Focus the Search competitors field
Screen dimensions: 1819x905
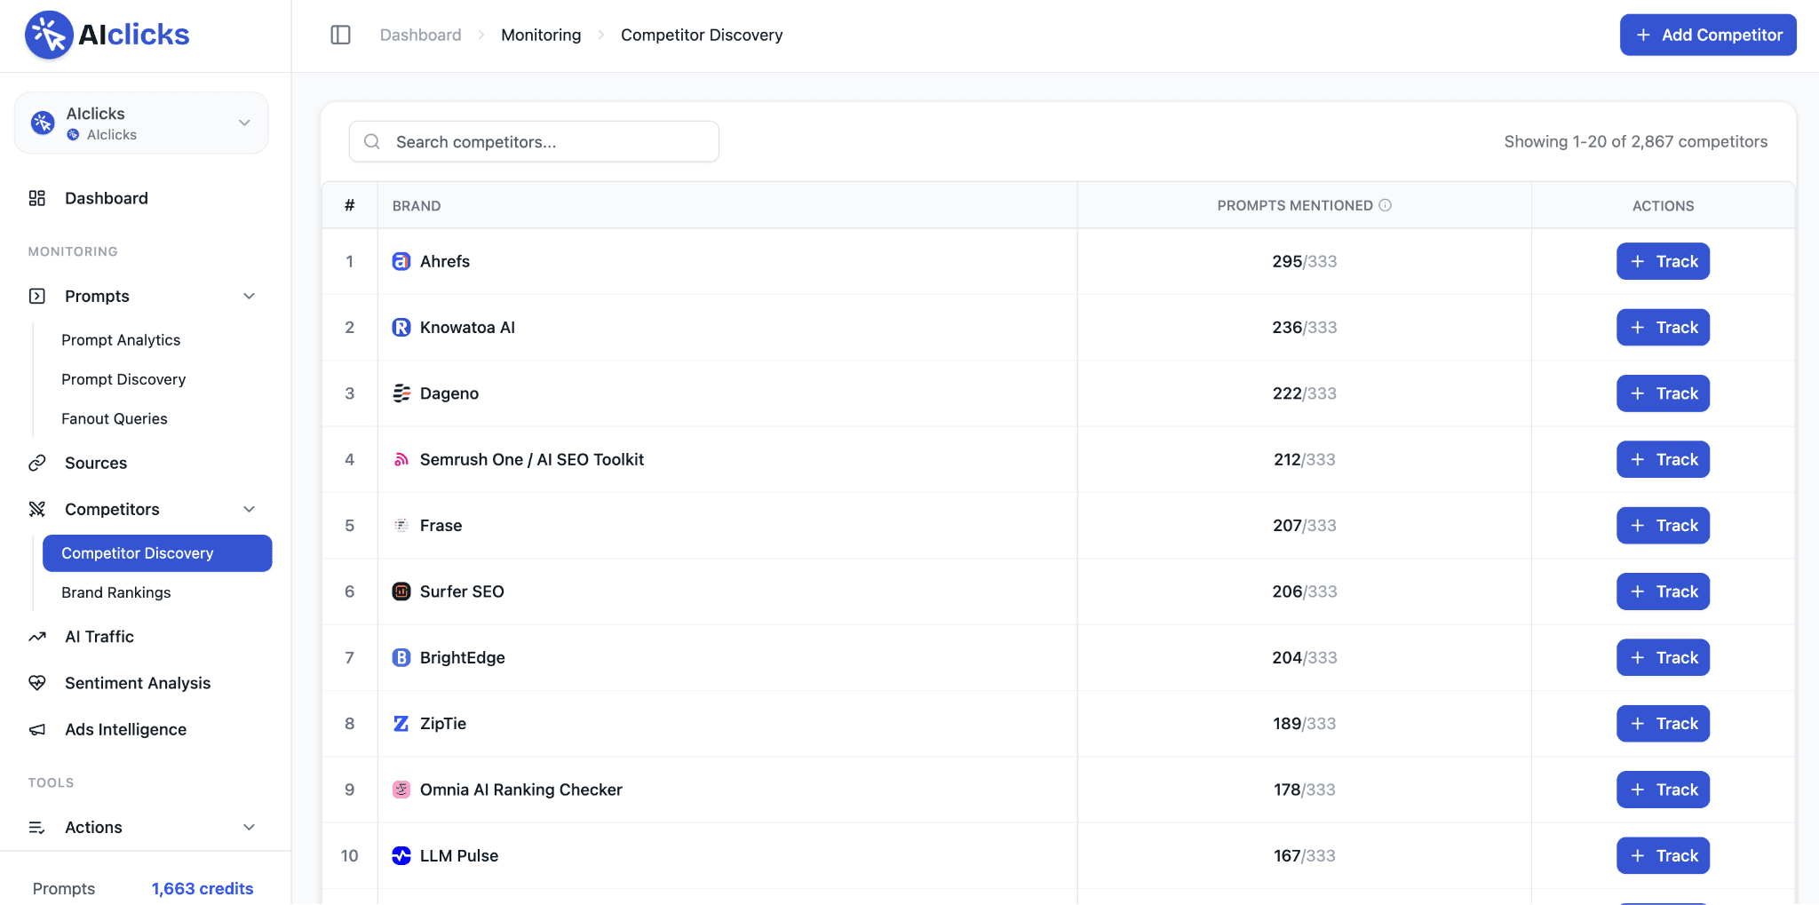[x=534, y=141]
